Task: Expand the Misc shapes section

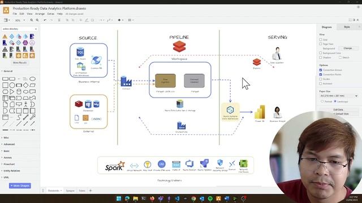Action: tap(6, 138)
